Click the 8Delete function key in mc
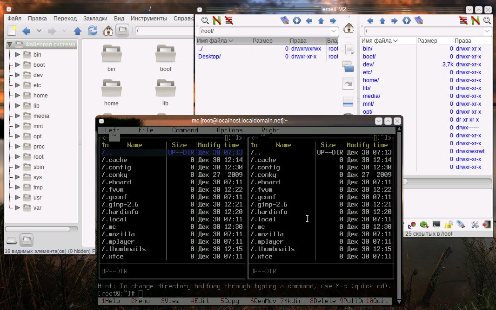This screenshot has height=310, width=496. tap(322, 301)
